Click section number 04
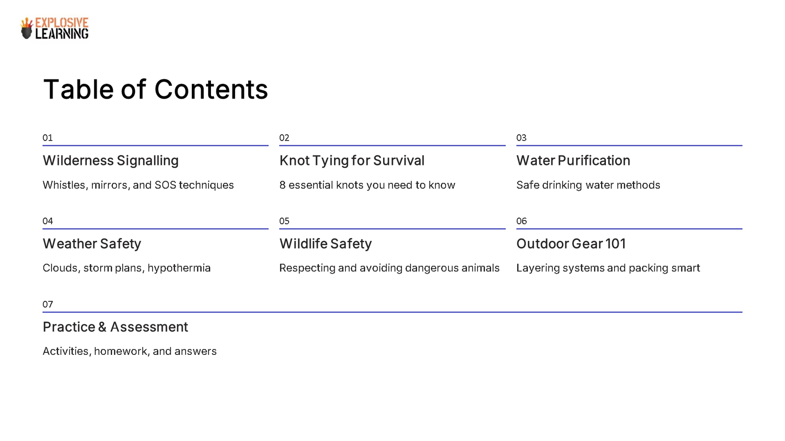785x441 pixels. (48, 221)
